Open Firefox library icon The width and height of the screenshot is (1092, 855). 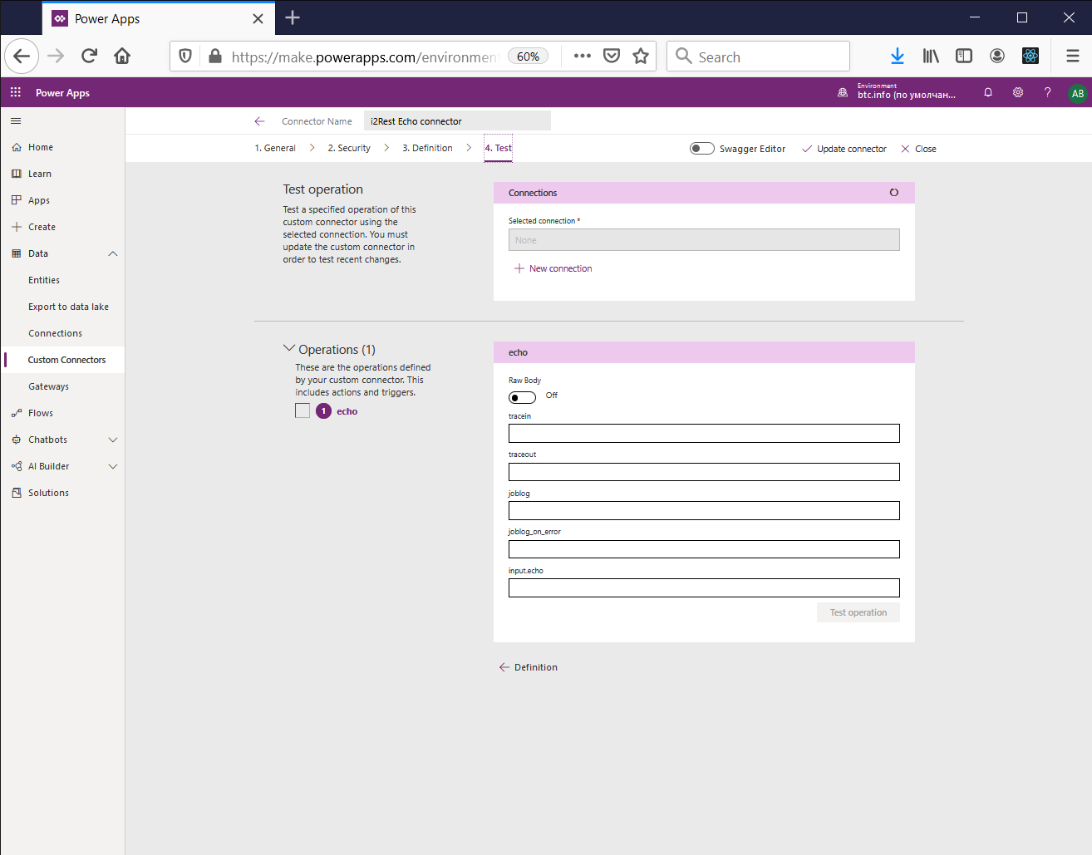click(x=931, y=56)
